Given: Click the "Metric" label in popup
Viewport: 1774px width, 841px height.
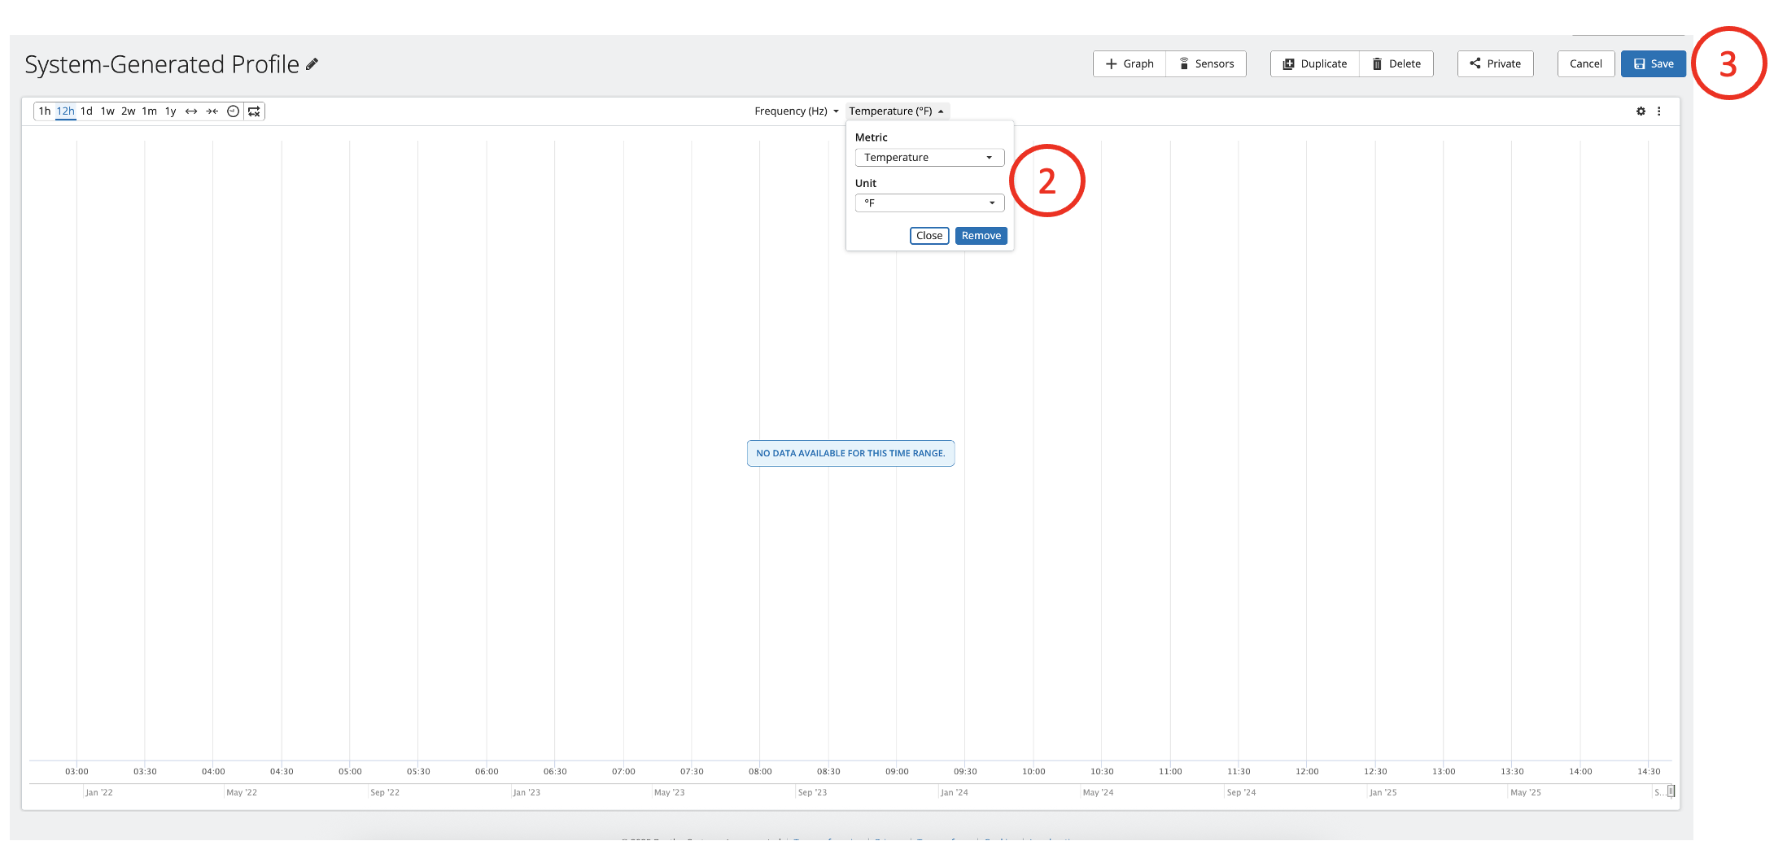Looking at the screenshot, I should (x=872, y=137).
